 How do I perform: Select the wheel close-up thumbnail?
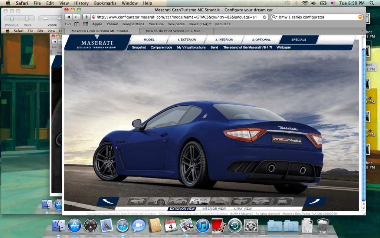[158, 201]
